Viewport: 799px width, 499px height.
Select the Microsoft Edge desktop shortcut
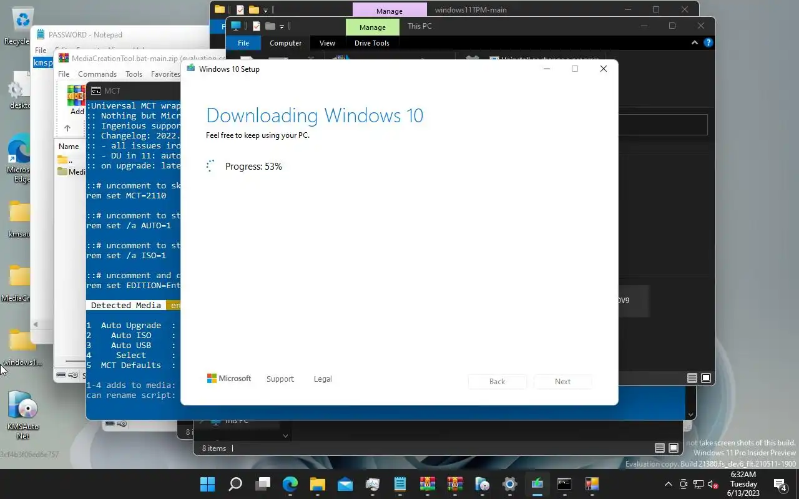coord(19,158)
